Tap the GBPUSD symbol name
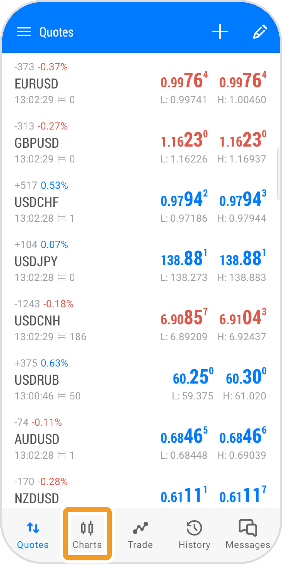This screenshot has height=564, width=282. [x=37, y=143]
